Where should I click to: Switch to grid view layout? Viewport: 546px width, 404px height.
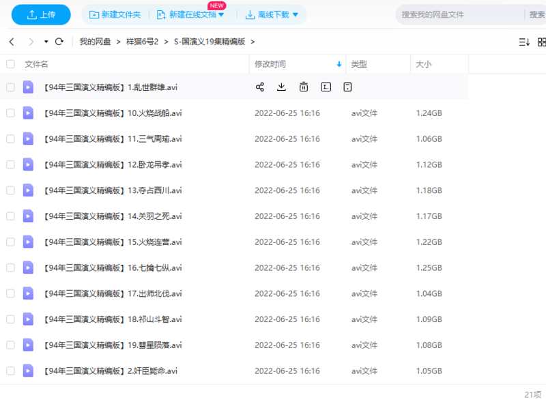click(542, 42)
